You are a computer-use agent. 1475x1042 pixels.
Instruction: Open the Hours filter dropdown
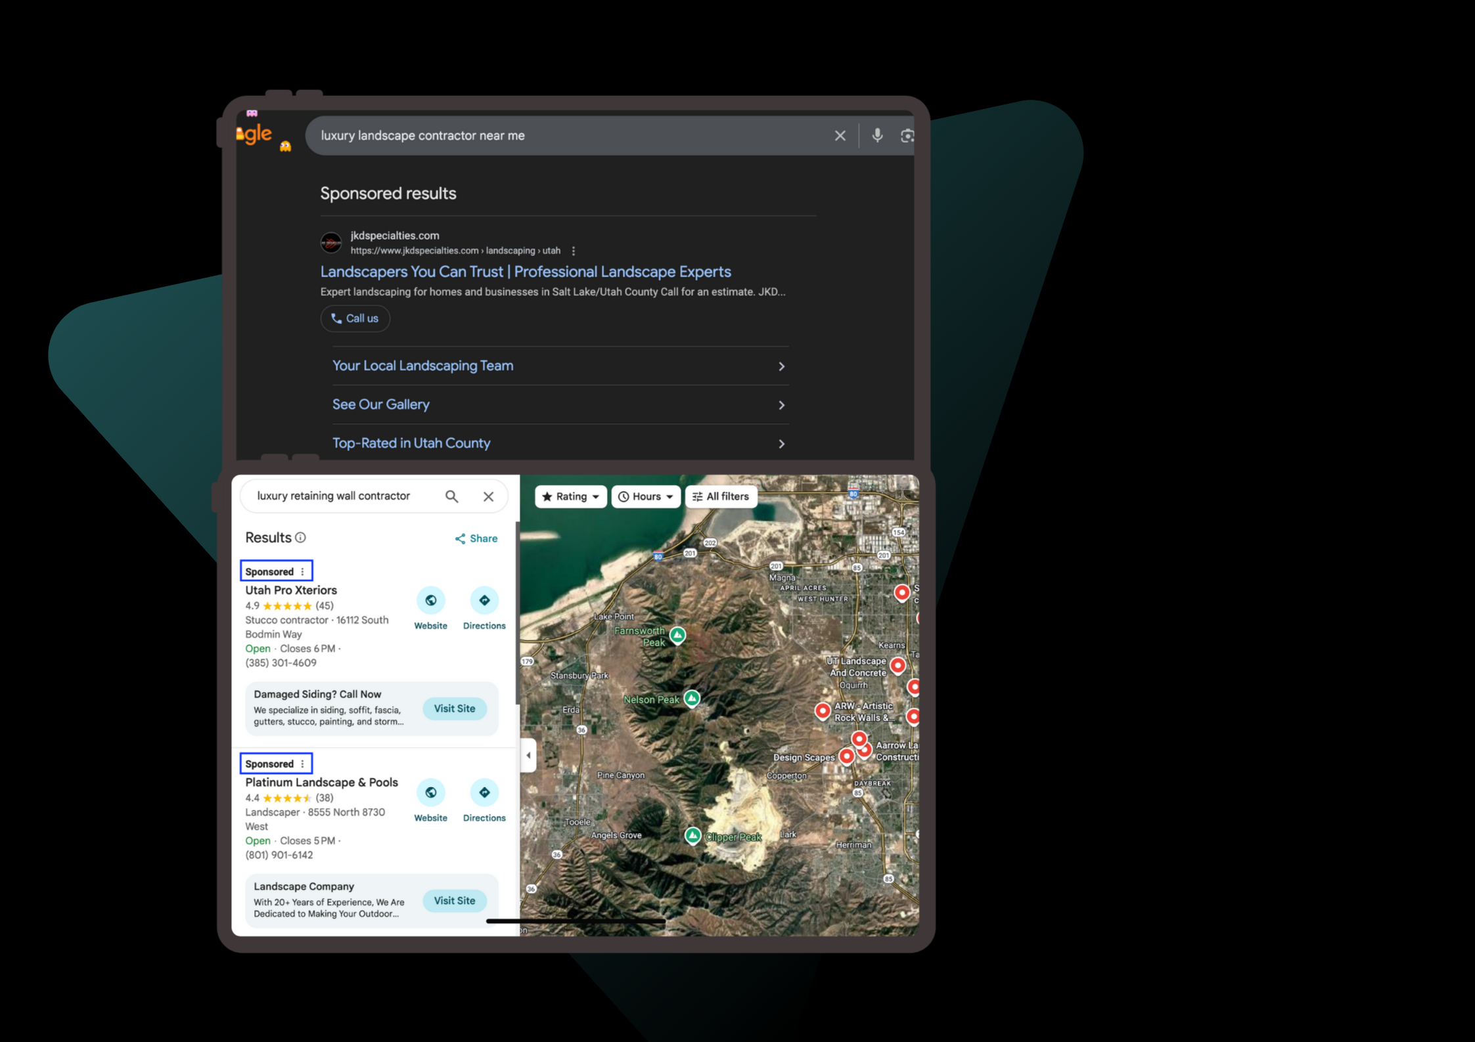pos(645,496)
